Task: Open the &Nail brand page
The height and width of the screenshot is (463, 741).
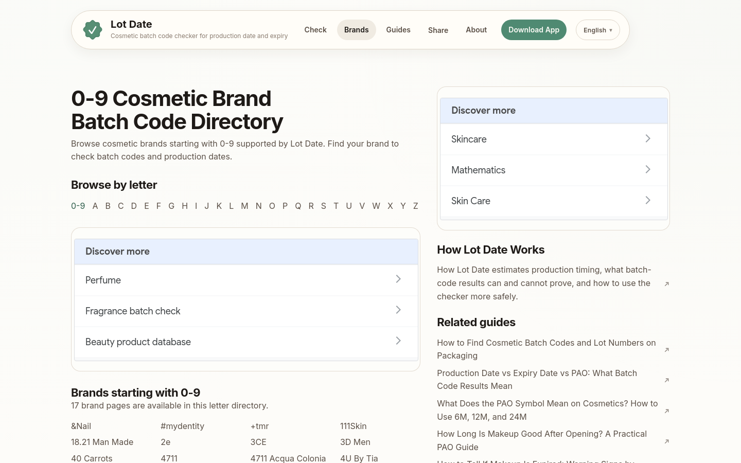Action: 81,426
